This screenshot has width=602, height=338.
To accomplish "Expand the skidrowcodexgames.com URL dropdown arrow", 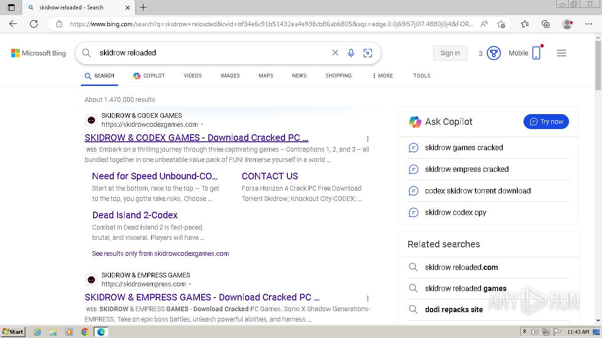I will coord(202,125).
